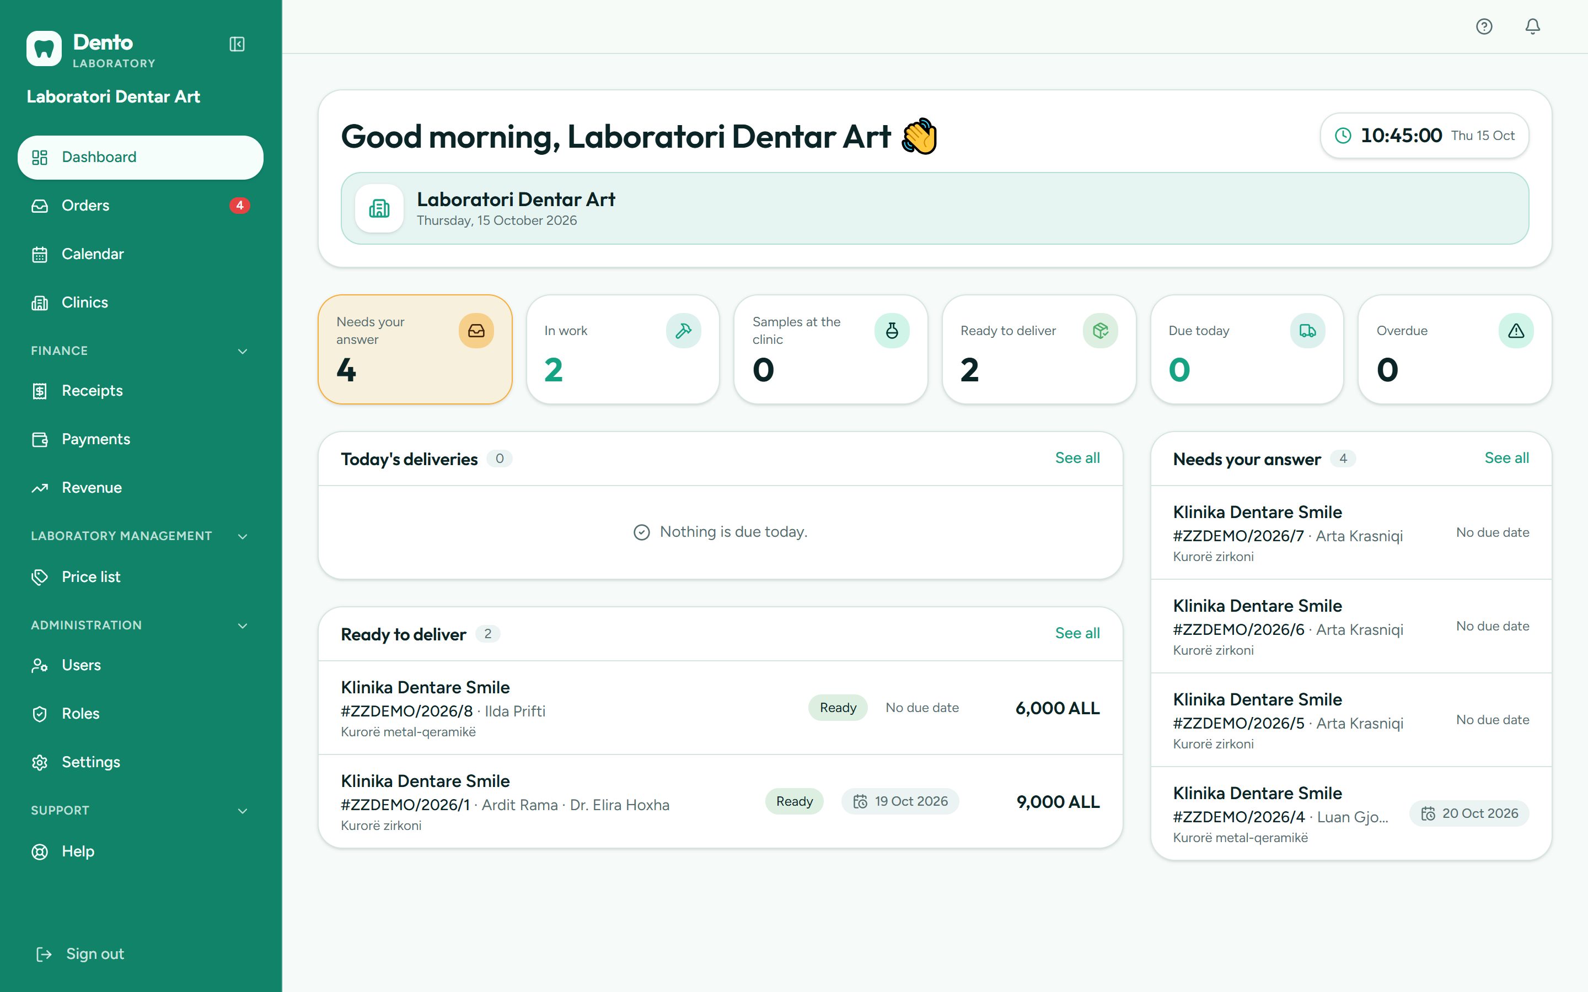Screen dimensions: 1588x992
Task: Open notifications via the bell icon
Action: point(1532,26)
